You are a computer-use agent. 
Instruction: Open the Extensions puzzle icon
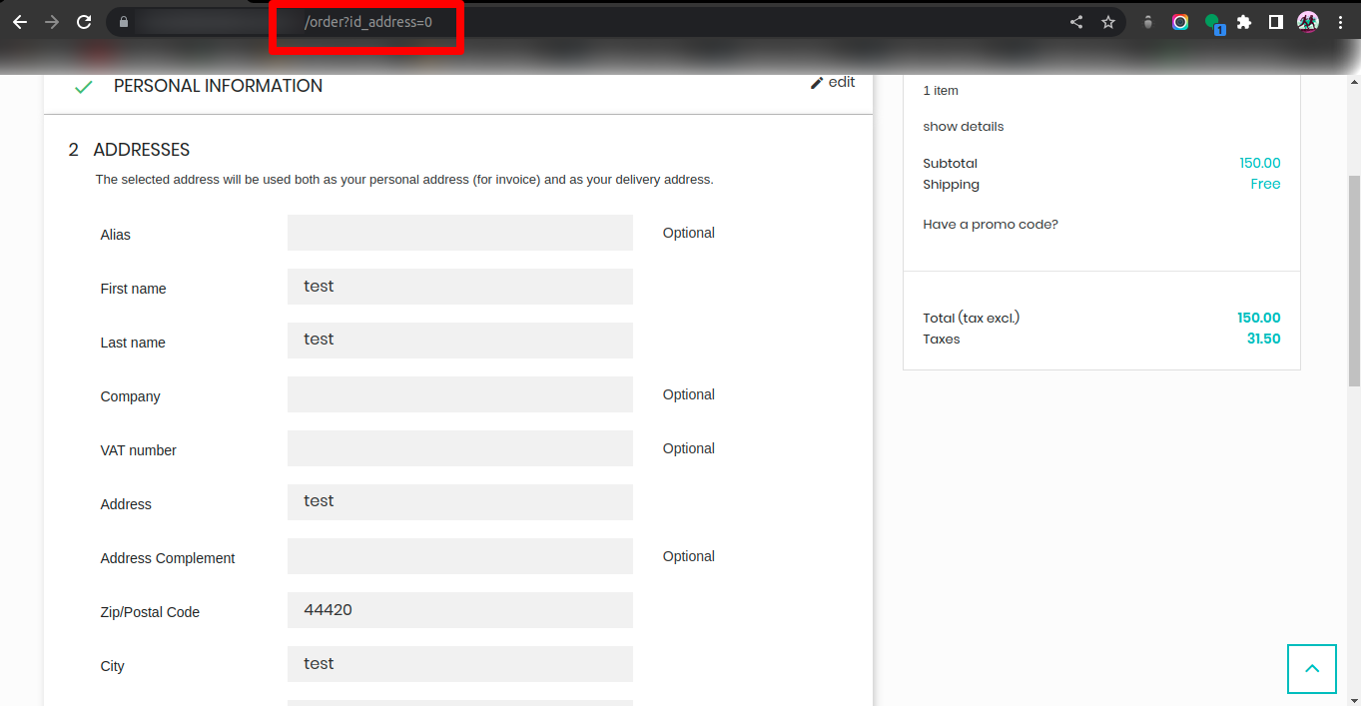point(1244,22)
